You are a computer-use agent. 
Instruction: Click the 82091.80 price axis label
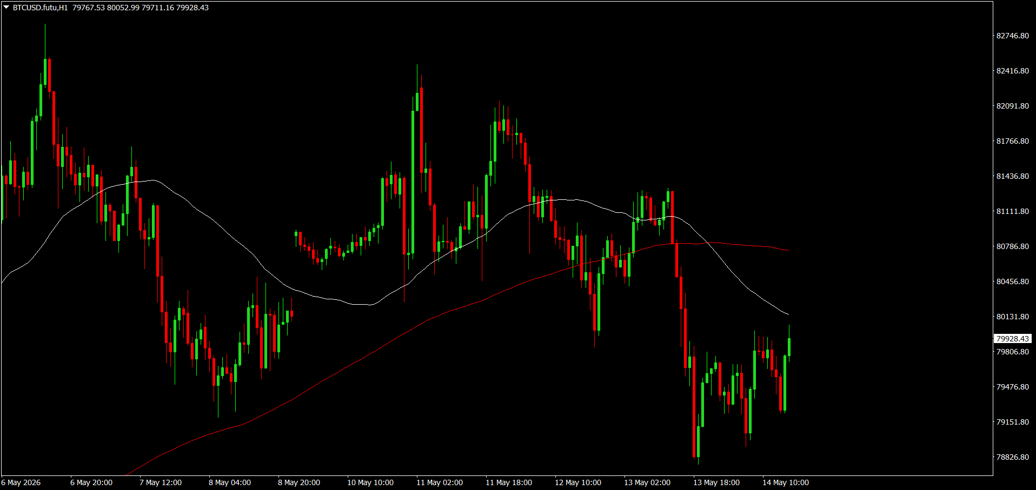pos(1013,106)
